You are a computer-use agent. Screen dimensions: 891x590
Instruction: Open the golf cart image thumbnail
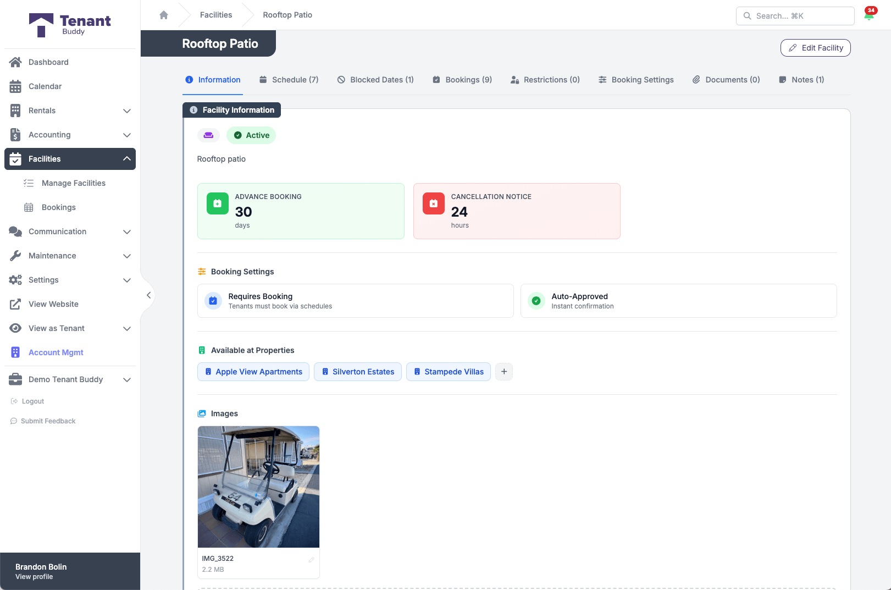258,487
